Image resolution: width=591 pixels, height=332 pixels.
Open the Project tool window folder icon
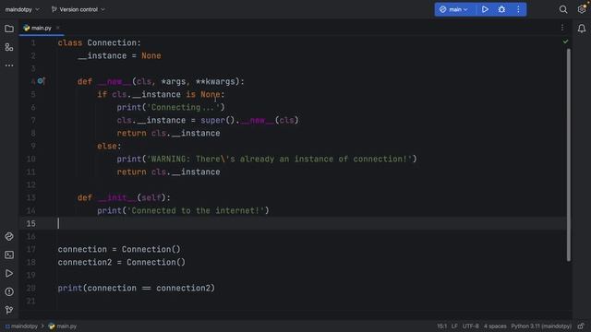coord(9,29)
